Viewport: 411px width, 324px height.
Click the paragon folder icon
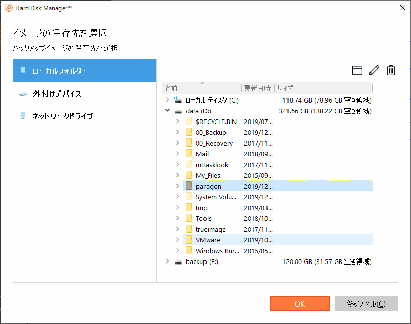pyautogui.click(x=188, y=186)
